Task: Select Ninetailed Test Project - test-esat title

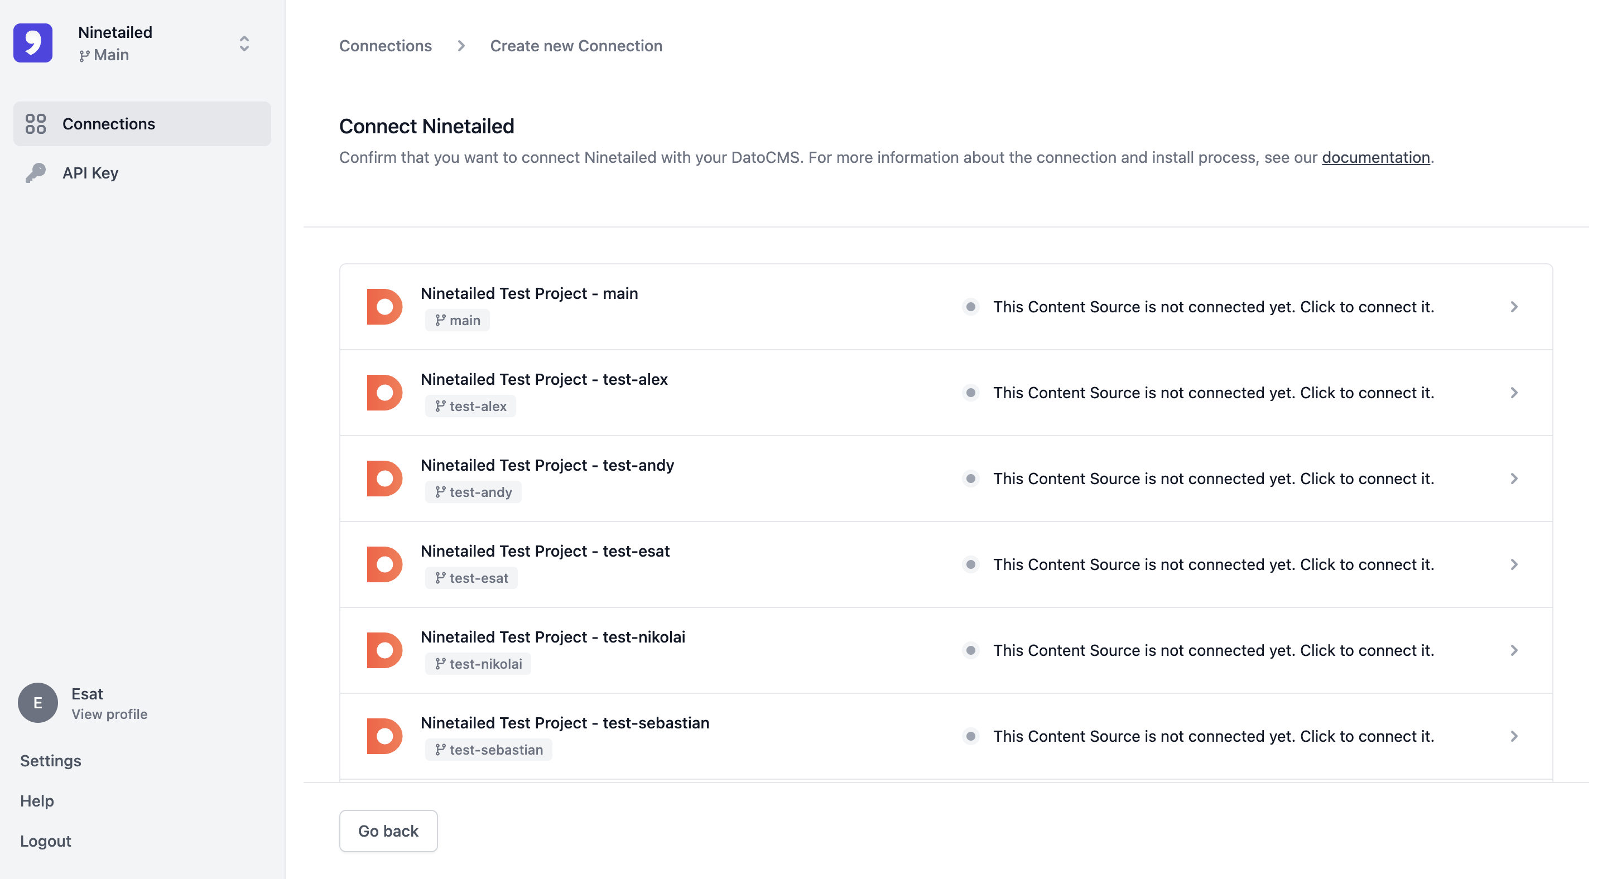Action: coord(545,551)
